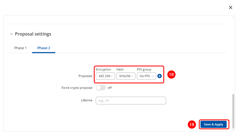Image resolution: width=237 pixels, height=135 pixels.
Task: Enable the Force crypto proposal switch
Action: coord(101,88)
